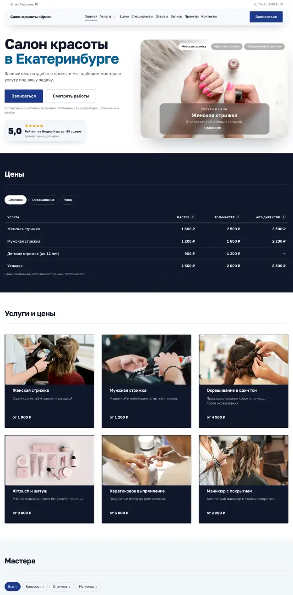Click the от 6 000 ₽ price

119,513
